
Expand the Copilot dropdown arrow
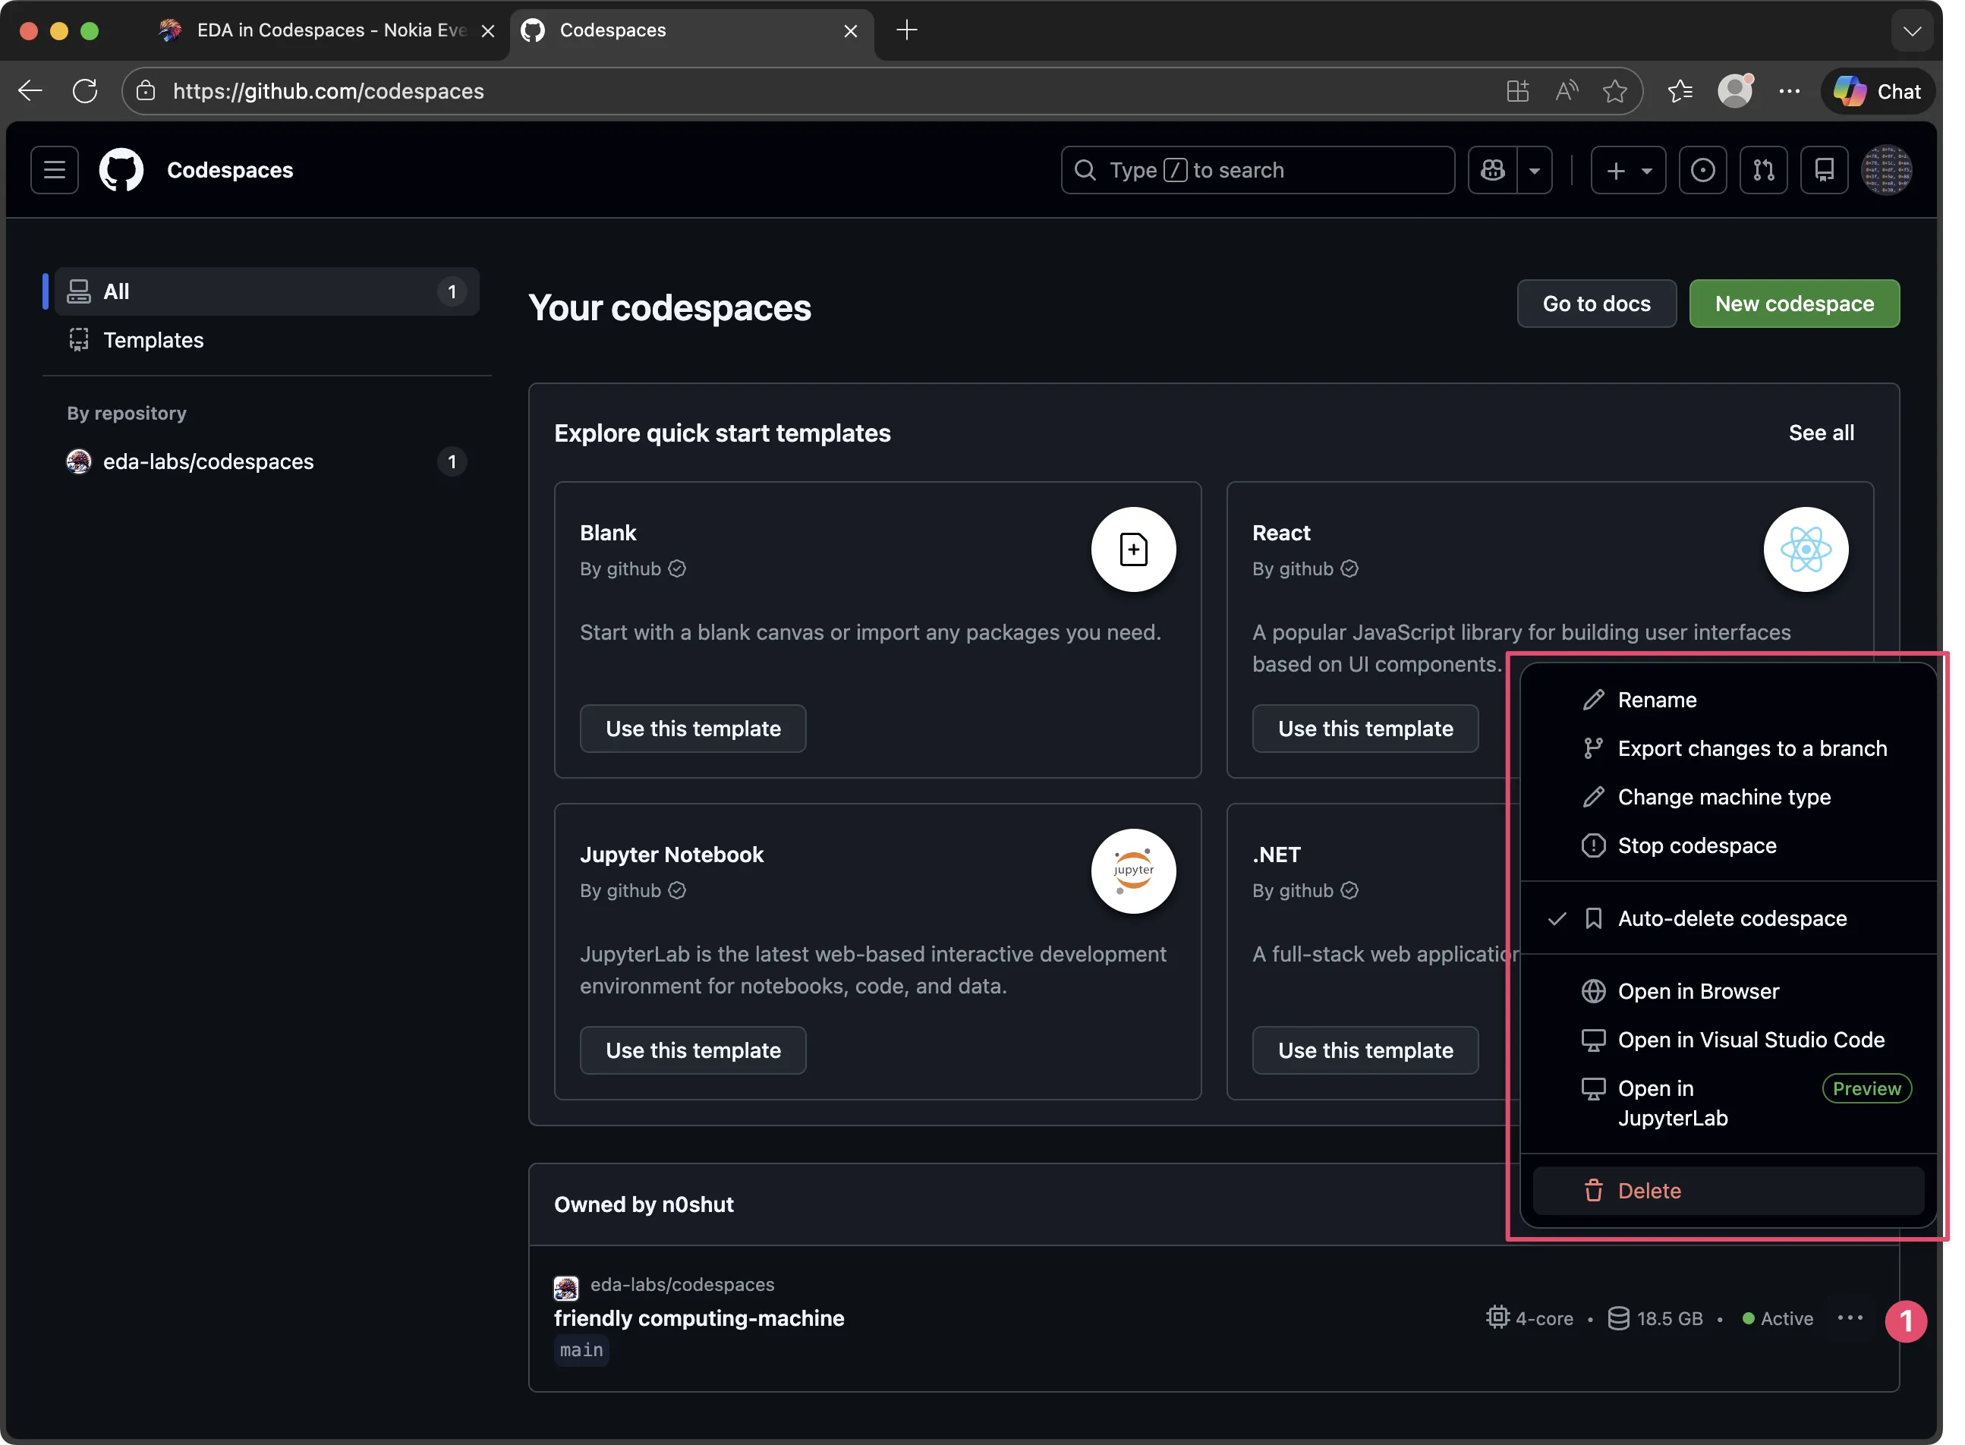click(1534, 170)
